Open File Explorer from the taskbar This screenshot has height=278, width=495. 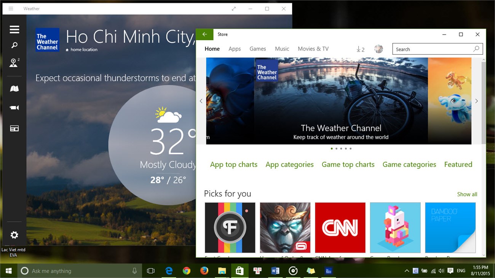[222, 271]
